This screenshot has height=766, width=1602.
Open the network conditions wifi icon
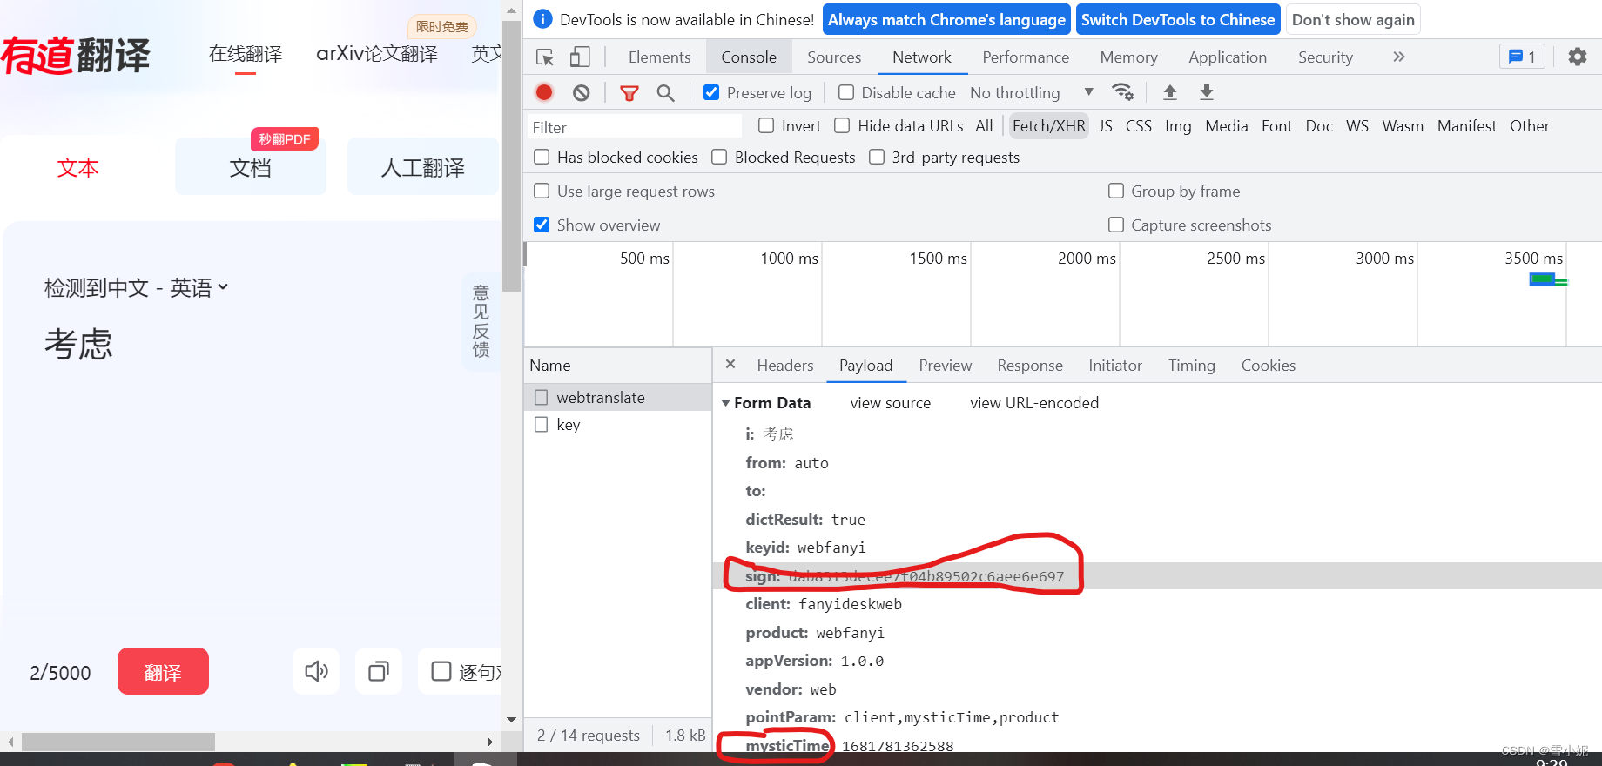[x=1123, y=92]
